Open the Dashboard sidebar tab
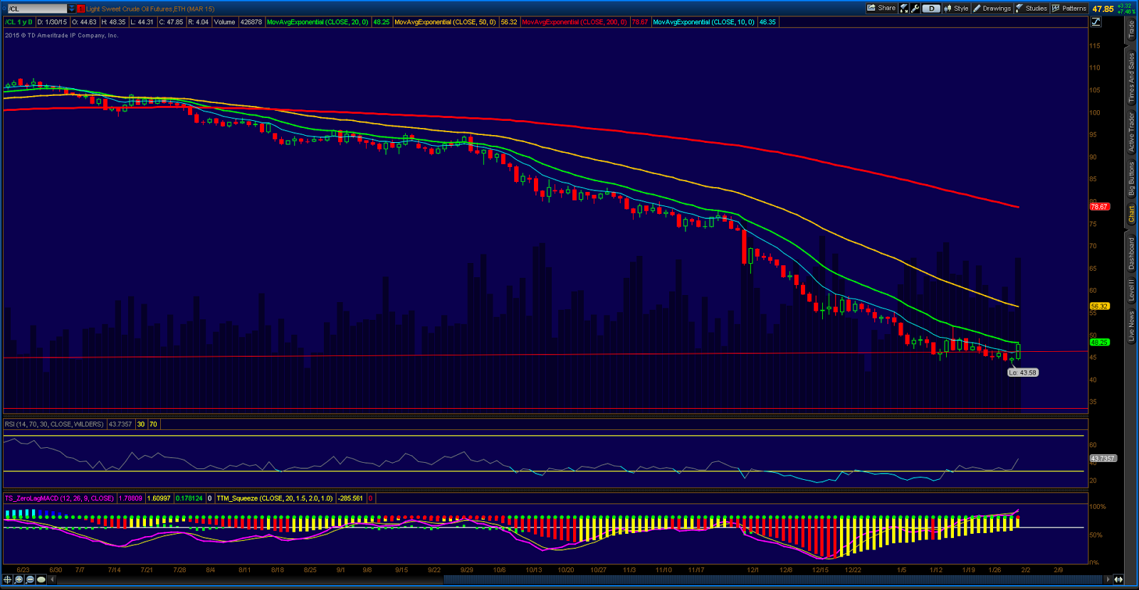This screenshot has height=590, width=1139. (1131, 253)
